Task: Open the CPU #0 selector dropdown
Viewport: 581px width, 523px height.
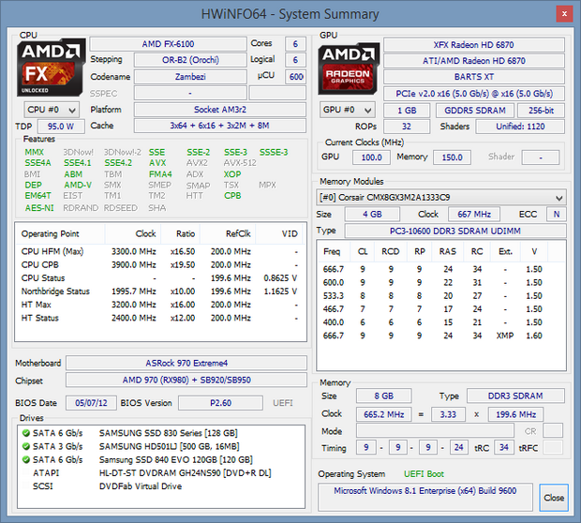Action: 52,110
